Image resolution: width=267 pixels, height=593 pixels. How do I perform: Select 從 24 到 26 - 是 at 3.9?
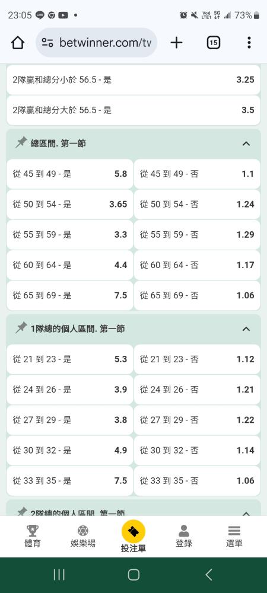pos(70,390)
